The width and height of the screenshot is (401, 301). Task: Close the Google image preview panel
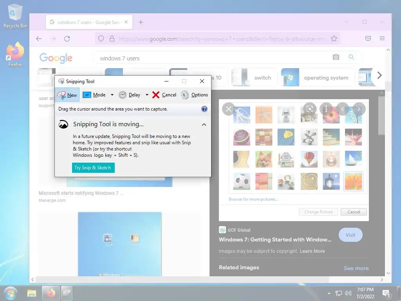pos(229,109)
